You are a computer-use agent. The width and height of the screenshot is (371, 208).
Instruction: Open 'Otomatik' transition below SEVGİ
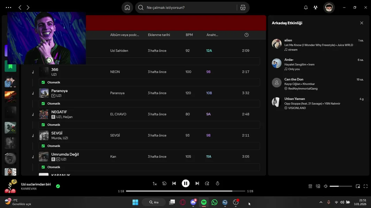point(149,146)
